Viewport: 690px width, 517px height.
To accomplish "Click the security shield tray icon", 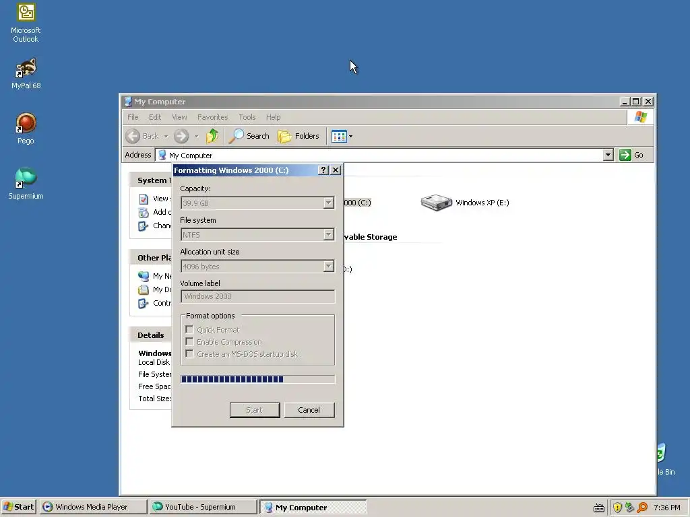I will pos(618,508).
